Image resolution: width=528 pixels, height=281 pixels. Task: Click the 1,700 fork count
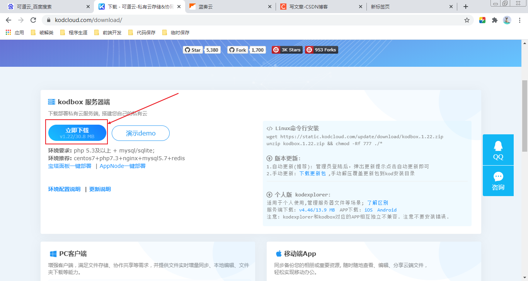click(x=258, y=50)
